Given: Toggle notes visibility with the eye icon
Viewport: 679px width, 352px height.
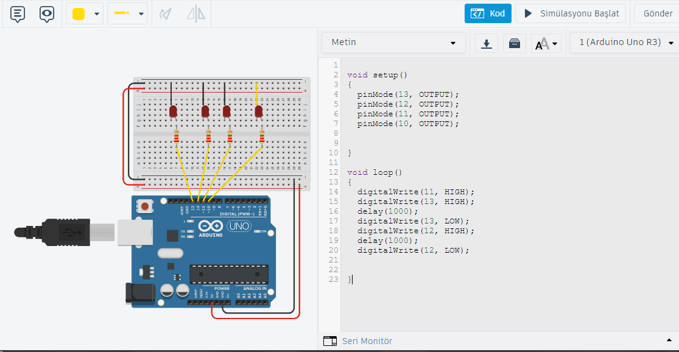Looking at the screenshot, I should coord(47,13).
